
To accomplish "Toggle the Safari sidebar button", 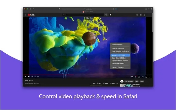I will click(x=31, y=9).
